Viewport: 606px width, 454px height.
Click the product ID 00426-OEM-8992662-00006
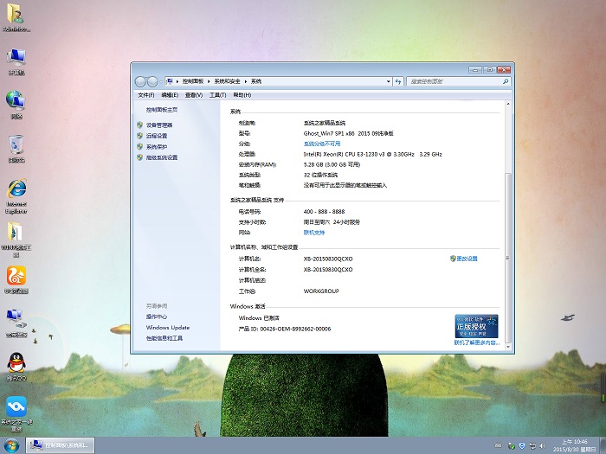295,329
